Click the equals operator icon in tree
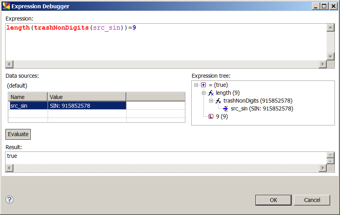 click(203, 85)
